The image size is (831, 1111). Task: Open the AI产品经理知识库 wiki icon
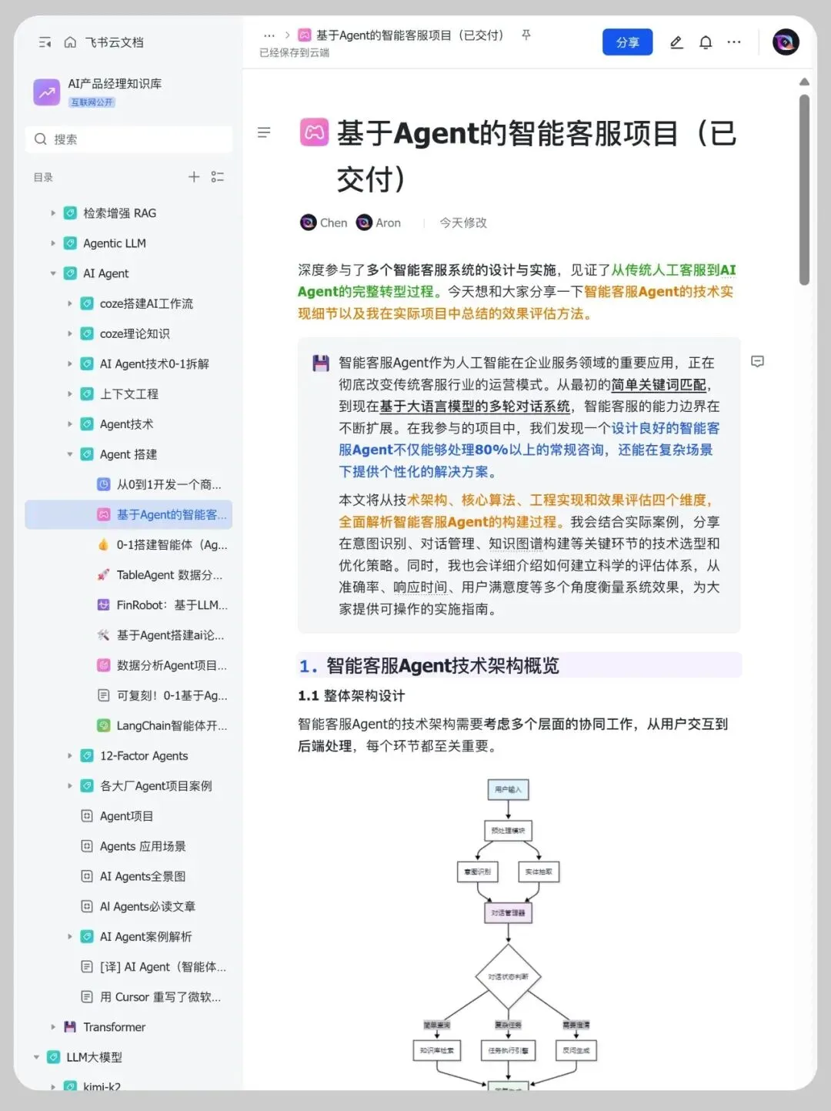point(47,92)
